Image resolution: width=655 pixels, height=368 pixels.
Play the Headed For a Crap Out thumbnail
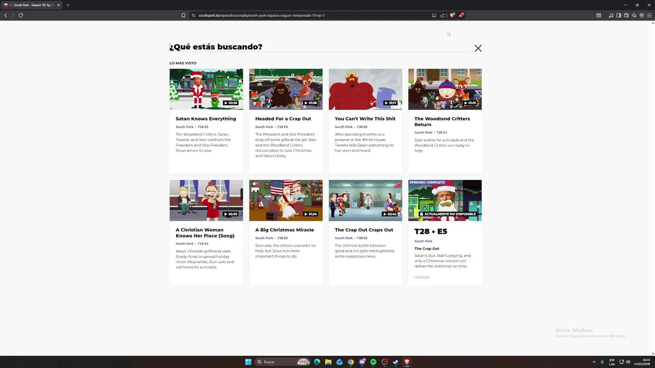tap(286, 89)
